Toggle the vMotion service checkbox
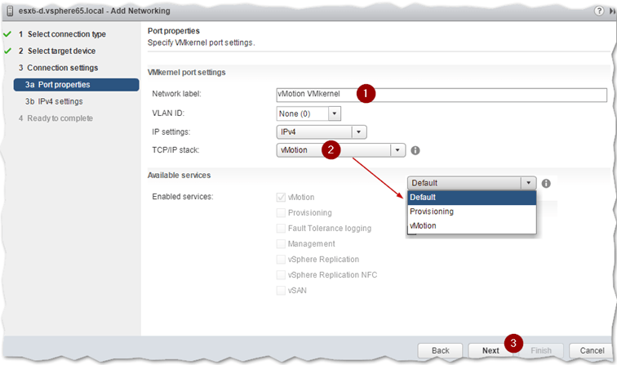Screen dimensions: 617x365 click(281, 198)
